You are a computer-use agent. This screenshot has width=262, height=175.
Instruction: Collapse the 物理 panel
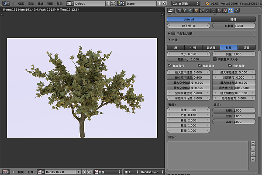[x=169, y=40]
